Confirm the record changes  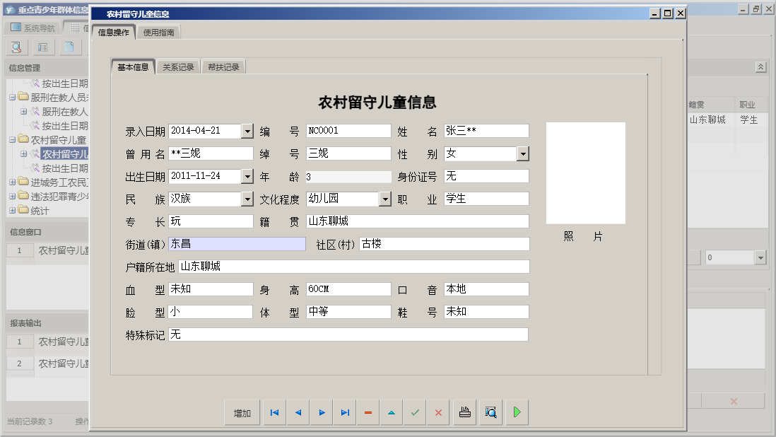tap(415, 412)
